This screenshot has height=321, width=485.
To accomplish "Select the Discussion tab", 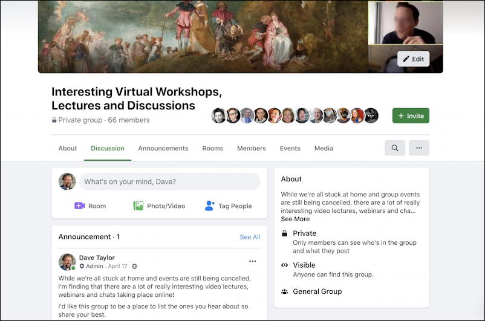I will (x=108, y=149).
